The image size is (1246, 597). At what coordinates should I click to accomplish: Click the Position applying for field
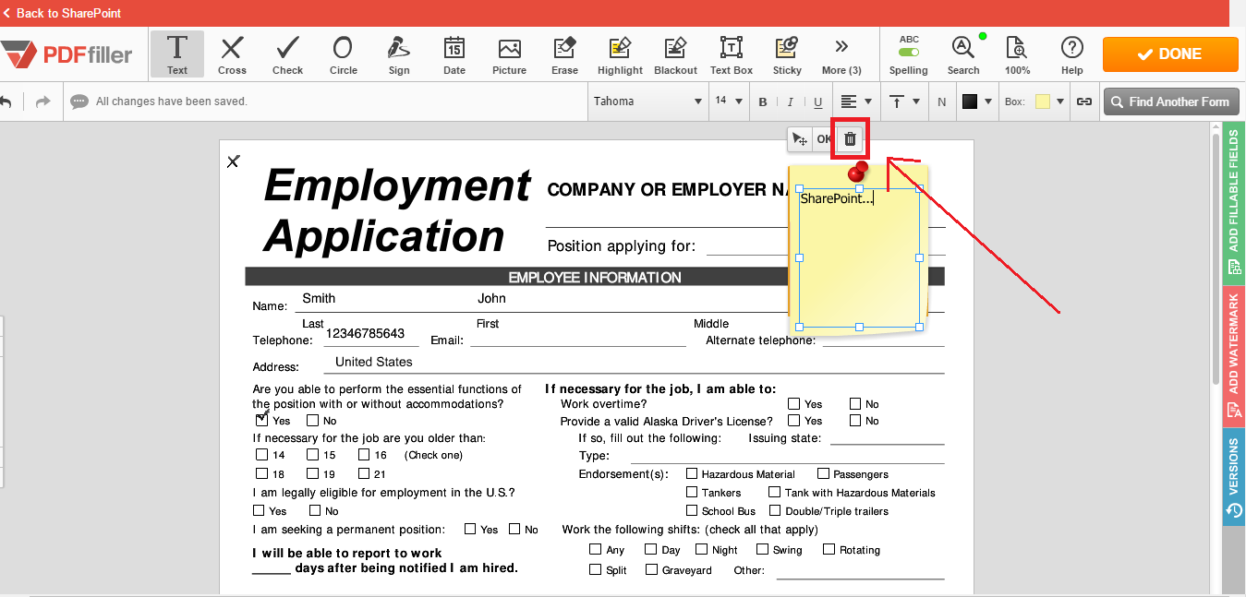[747, 245]
